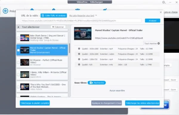Image resolution: width=179 pixels, height=115 pixels.
Task: Select Baby Shark Dance thumbnail
Action: (x=25, y=38)
